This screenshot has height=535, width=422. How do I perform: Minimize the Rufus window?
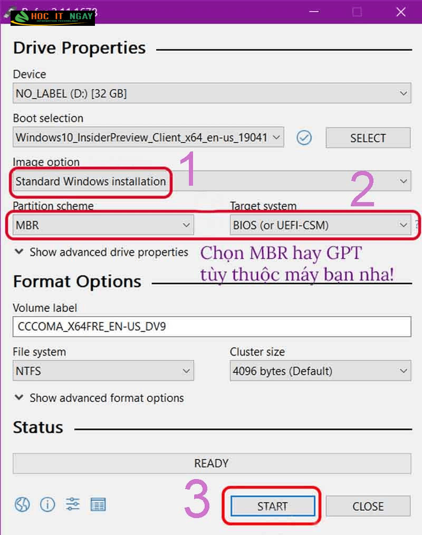314,12
